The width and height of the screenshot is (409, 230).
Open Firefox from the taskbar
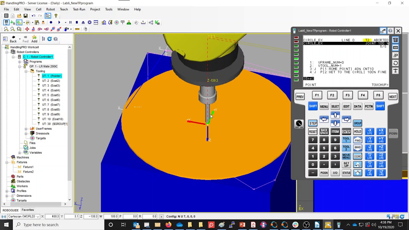168,225
